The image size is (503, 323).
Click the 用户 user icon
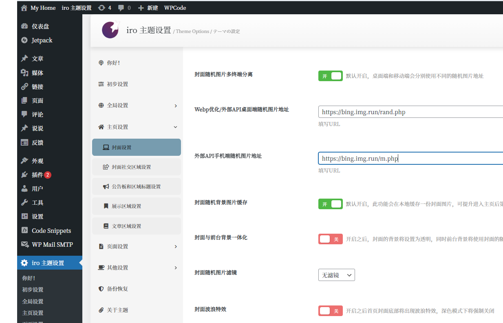tap(24, 189)
